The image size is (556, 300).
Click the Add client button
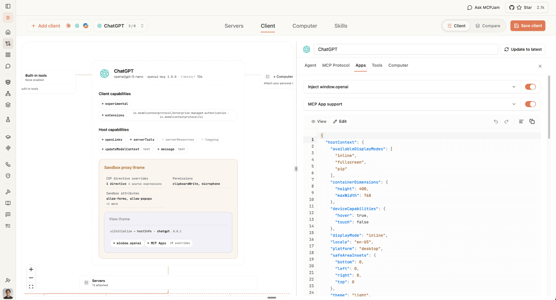pyautogui.click(x=46, y=26)
